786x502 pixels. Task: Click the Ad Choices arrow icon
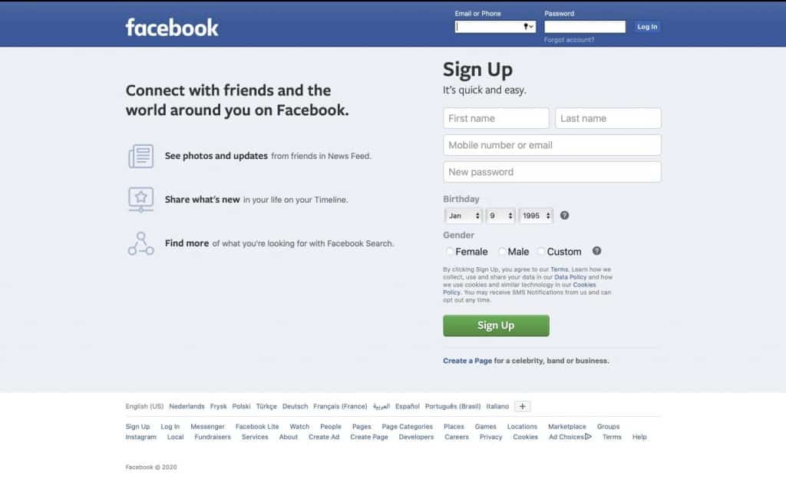587,436
